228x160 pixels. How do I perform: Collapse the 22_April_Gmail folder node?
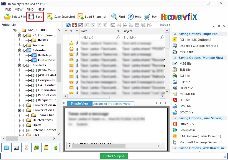tap(19, 35)
